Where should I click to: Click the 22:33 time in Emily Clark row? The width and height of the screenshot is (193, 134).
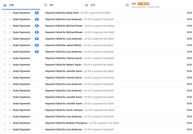click(x=189, y=13)
